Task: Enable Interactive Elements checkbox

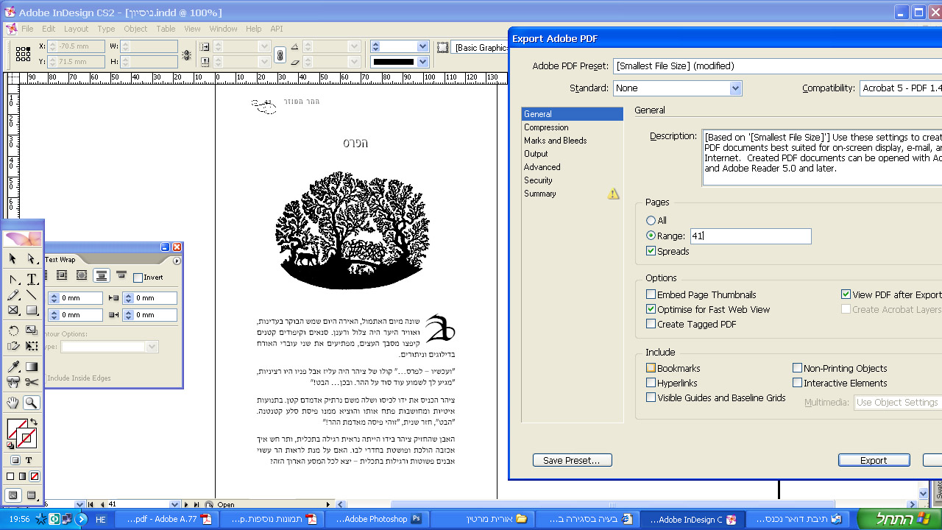Action: point(797,383)
